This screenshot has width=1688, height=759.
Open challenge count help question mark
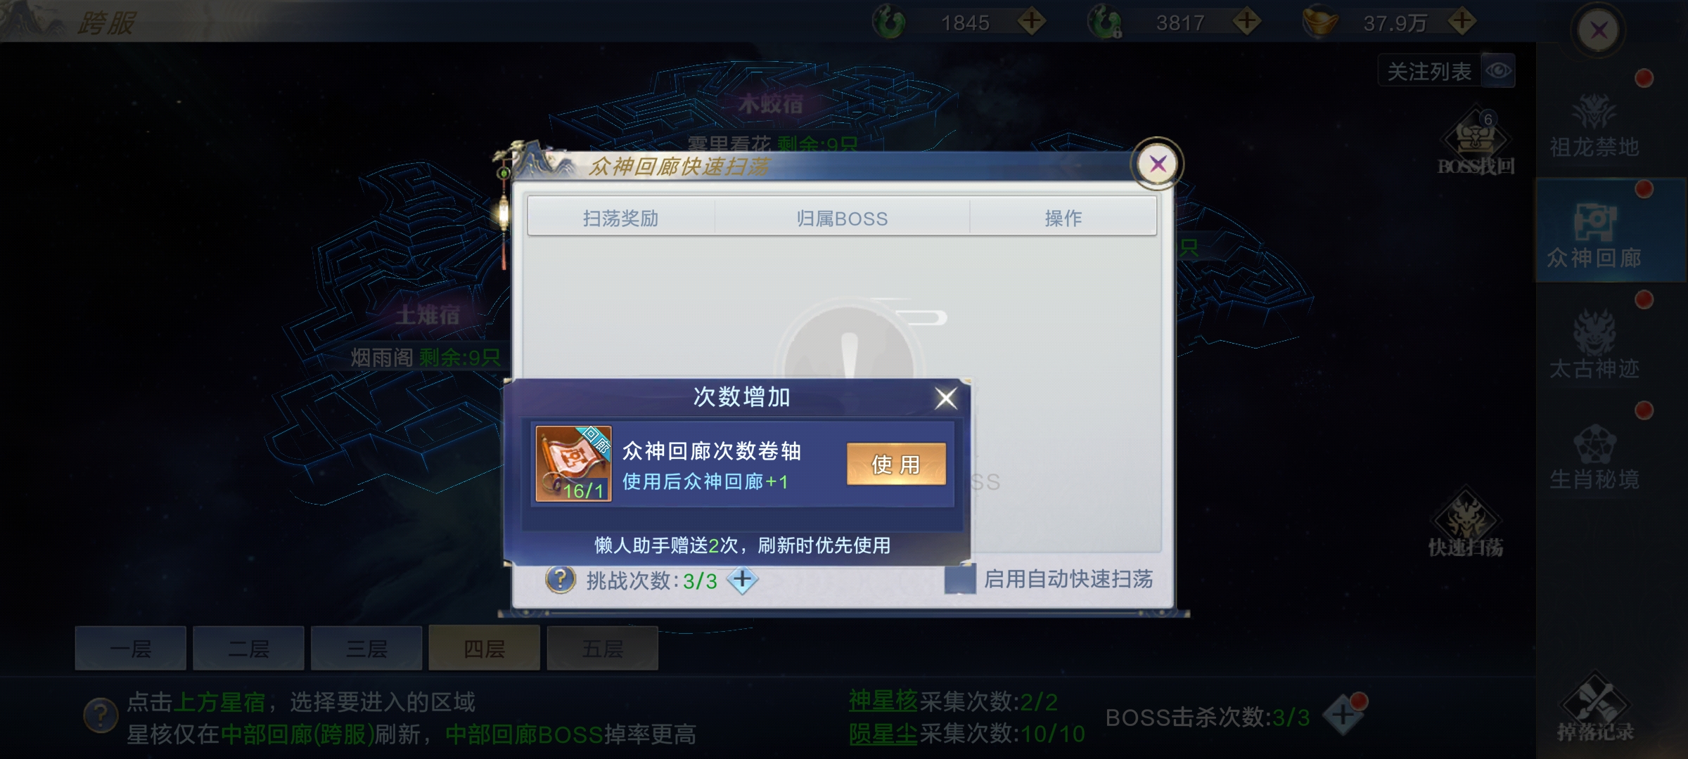561,580
